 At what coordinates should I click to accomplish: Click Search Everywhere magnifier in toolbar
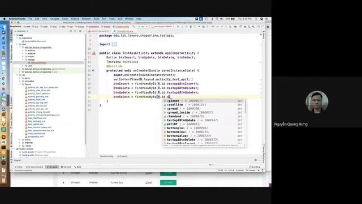258,27
